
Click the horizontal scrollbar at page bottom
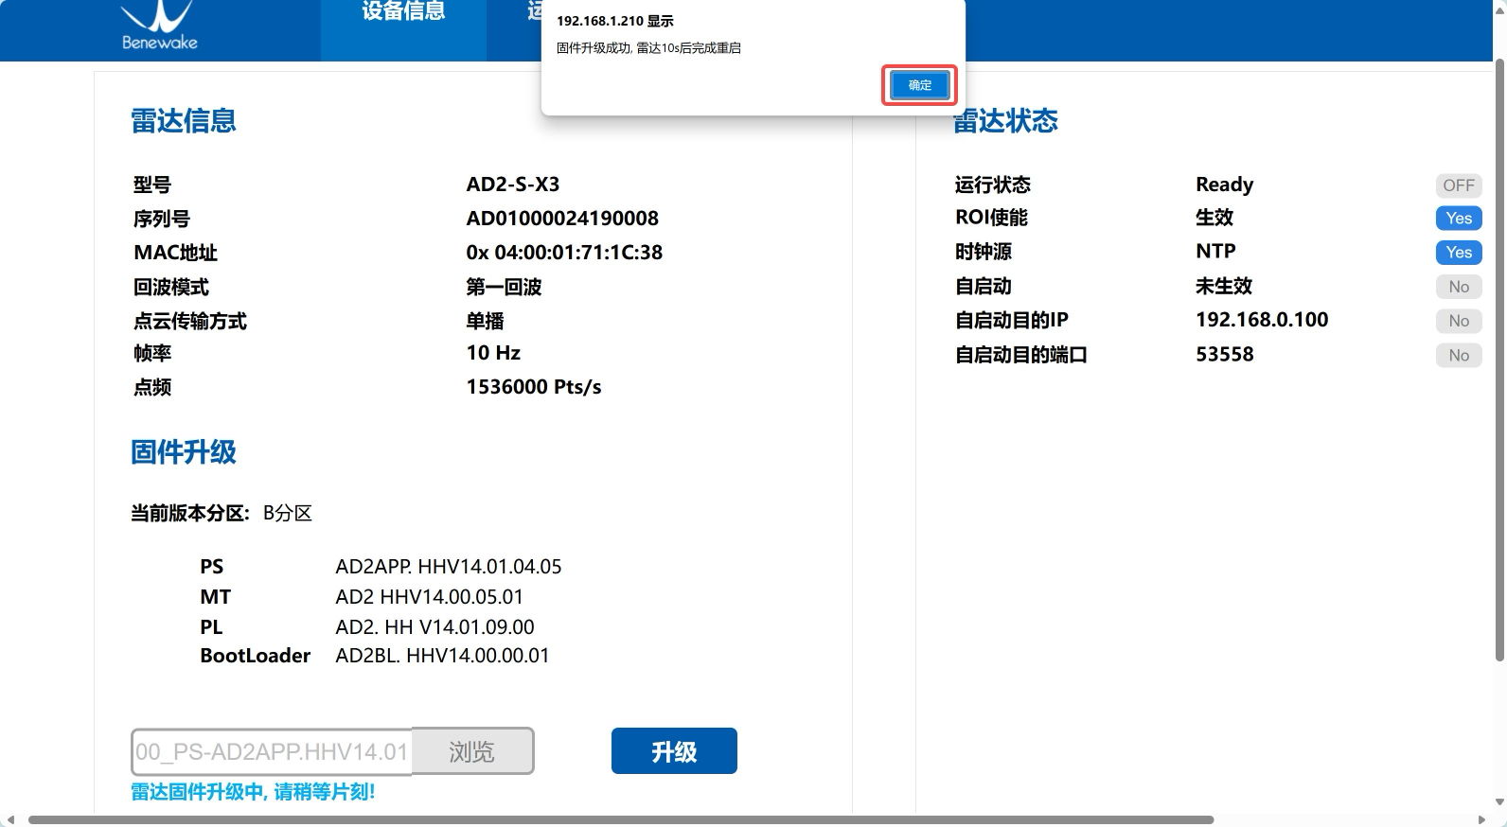point(621,819)
